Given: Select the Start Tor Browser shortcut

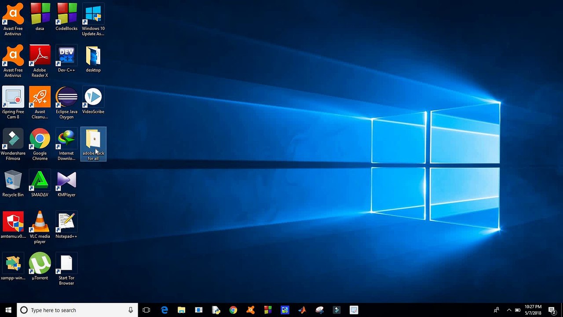Looking at the screenshot, I should coord(66,269).
